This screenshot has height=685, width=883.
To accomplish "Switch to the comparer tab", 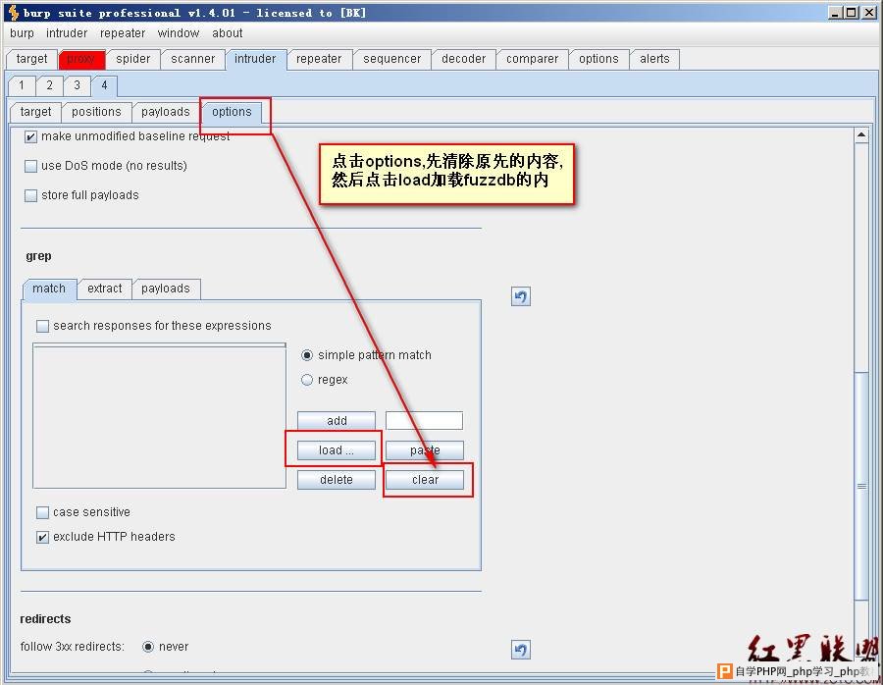I will [x=532, y=59].
